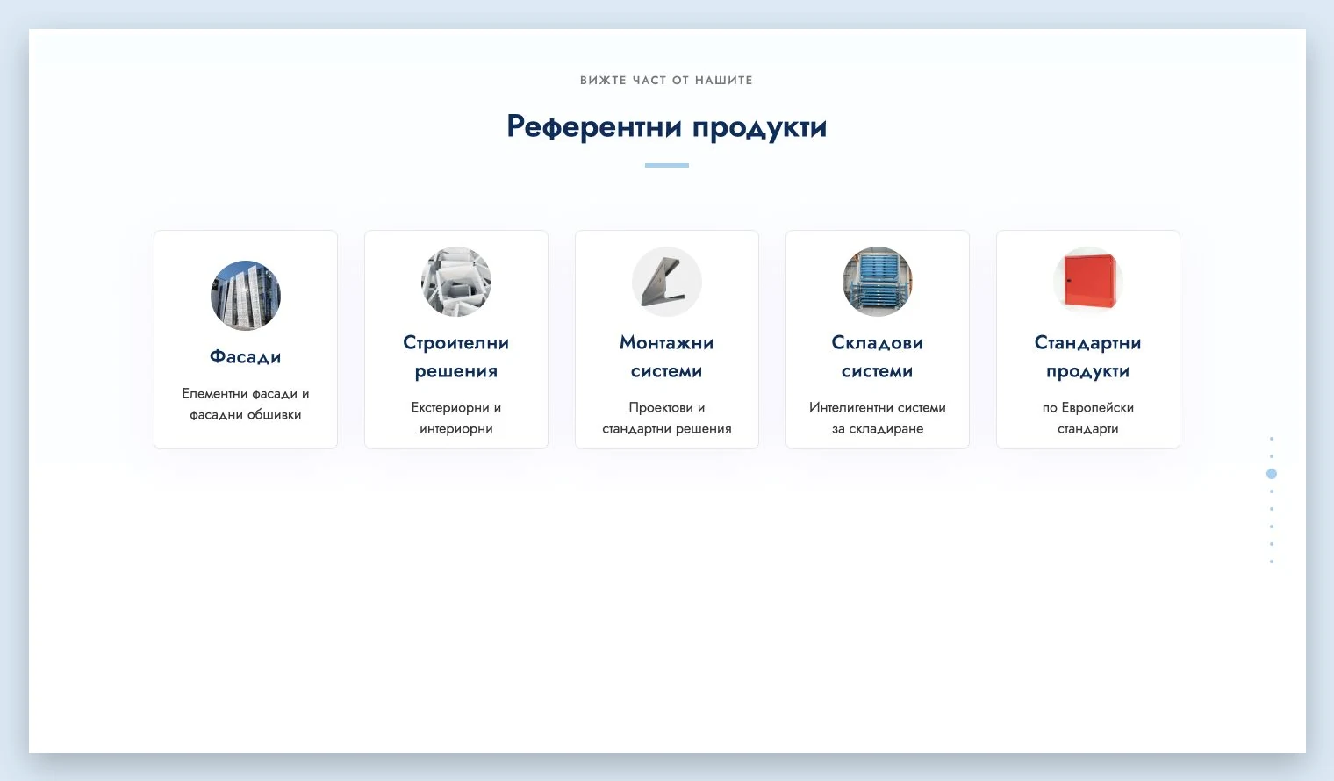Visit the Складови системи title link

(878, 357)
